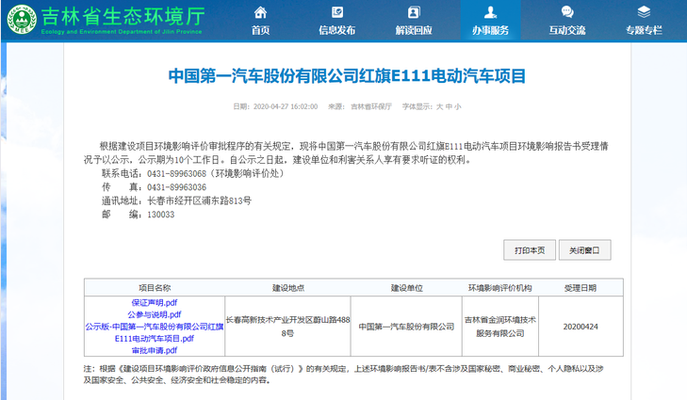Image resolution: width=687 pixels, height=400 pixels.
Task: Set font size to 大 (large)
Action: pos(439,106)
